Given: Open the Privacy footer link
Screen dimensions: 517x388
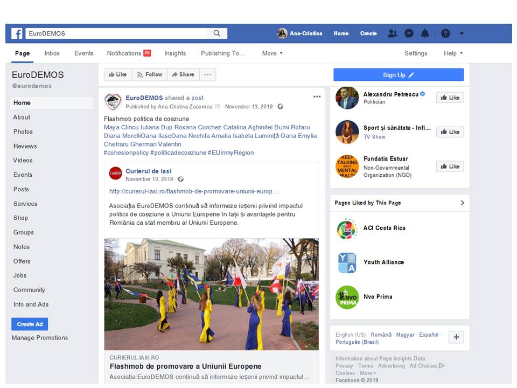Looking at the screenshot, I should click(x=344, y=366).
